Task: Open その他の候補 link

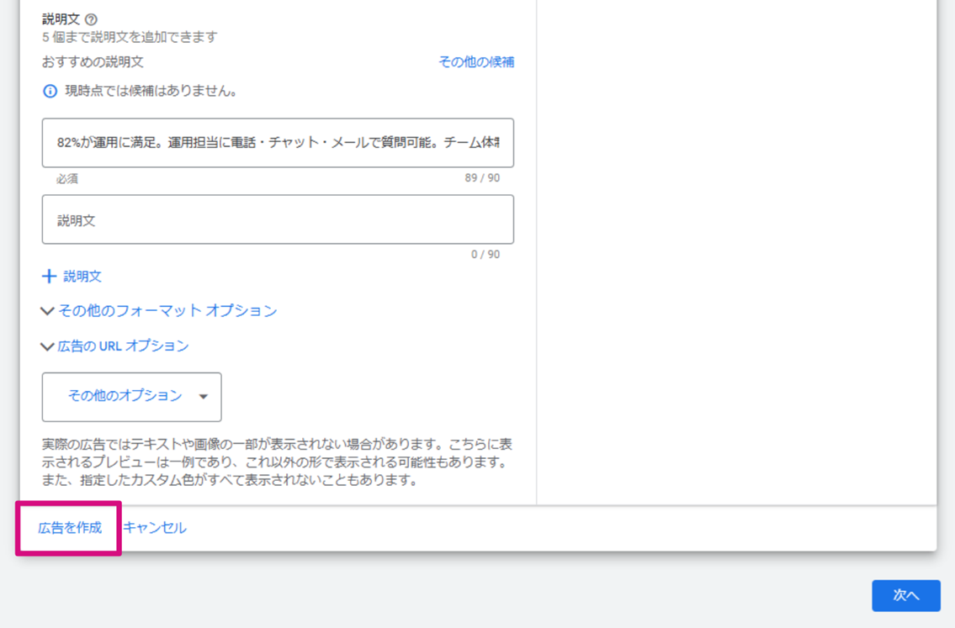Action: (x=476, y=62)
